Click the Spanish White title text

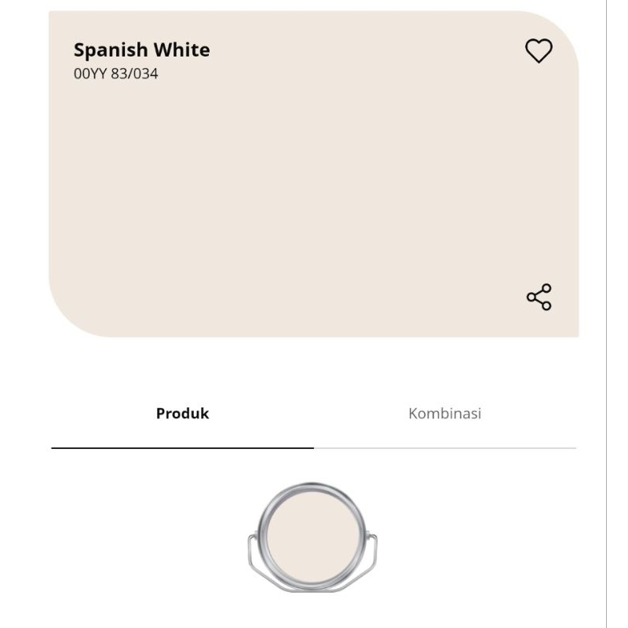click(141, 50)
